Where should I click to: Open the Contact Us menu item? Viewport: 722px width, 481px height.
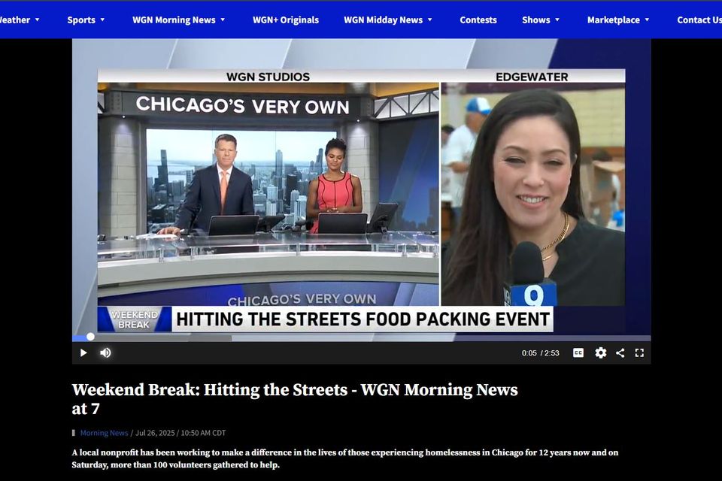click(x=698, y=20)
